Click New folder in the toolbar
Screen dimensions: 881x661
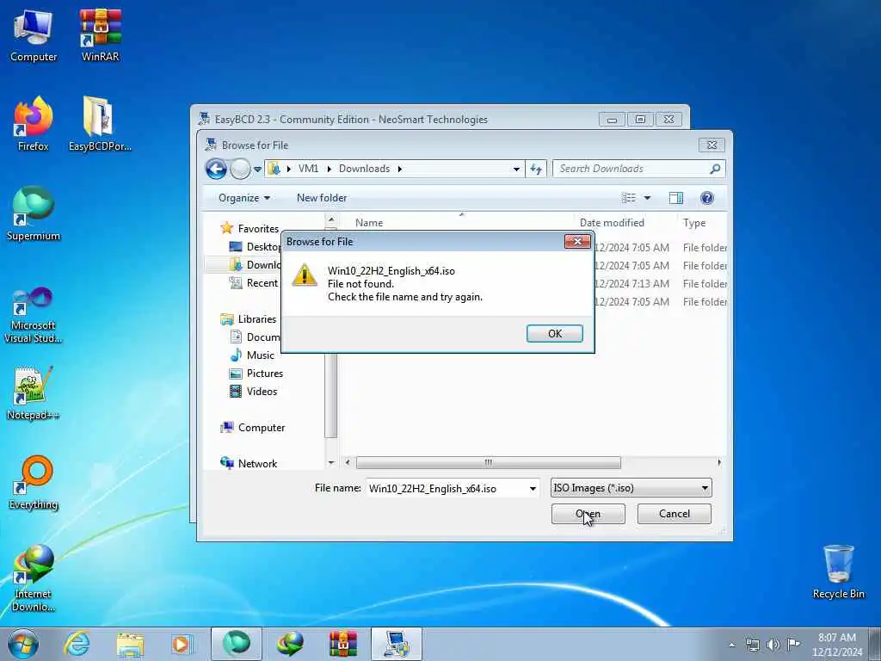(322, 198)
